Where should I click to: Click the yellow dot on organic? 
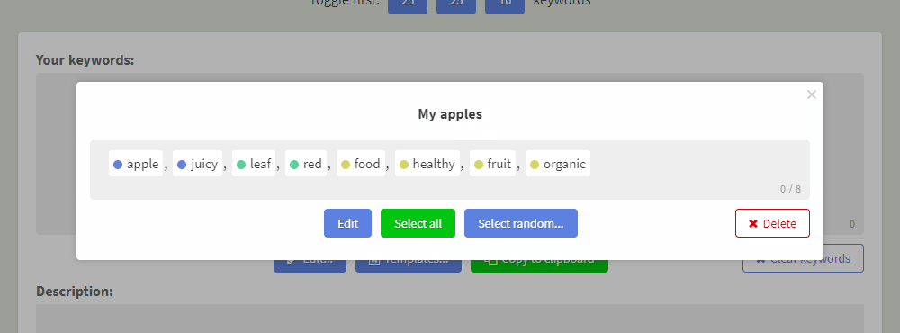[535, 165]
